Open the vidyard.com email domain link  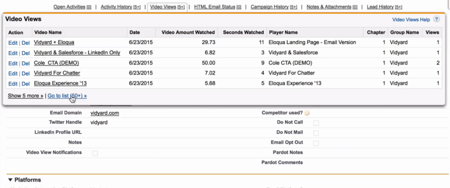click(105, 113)
